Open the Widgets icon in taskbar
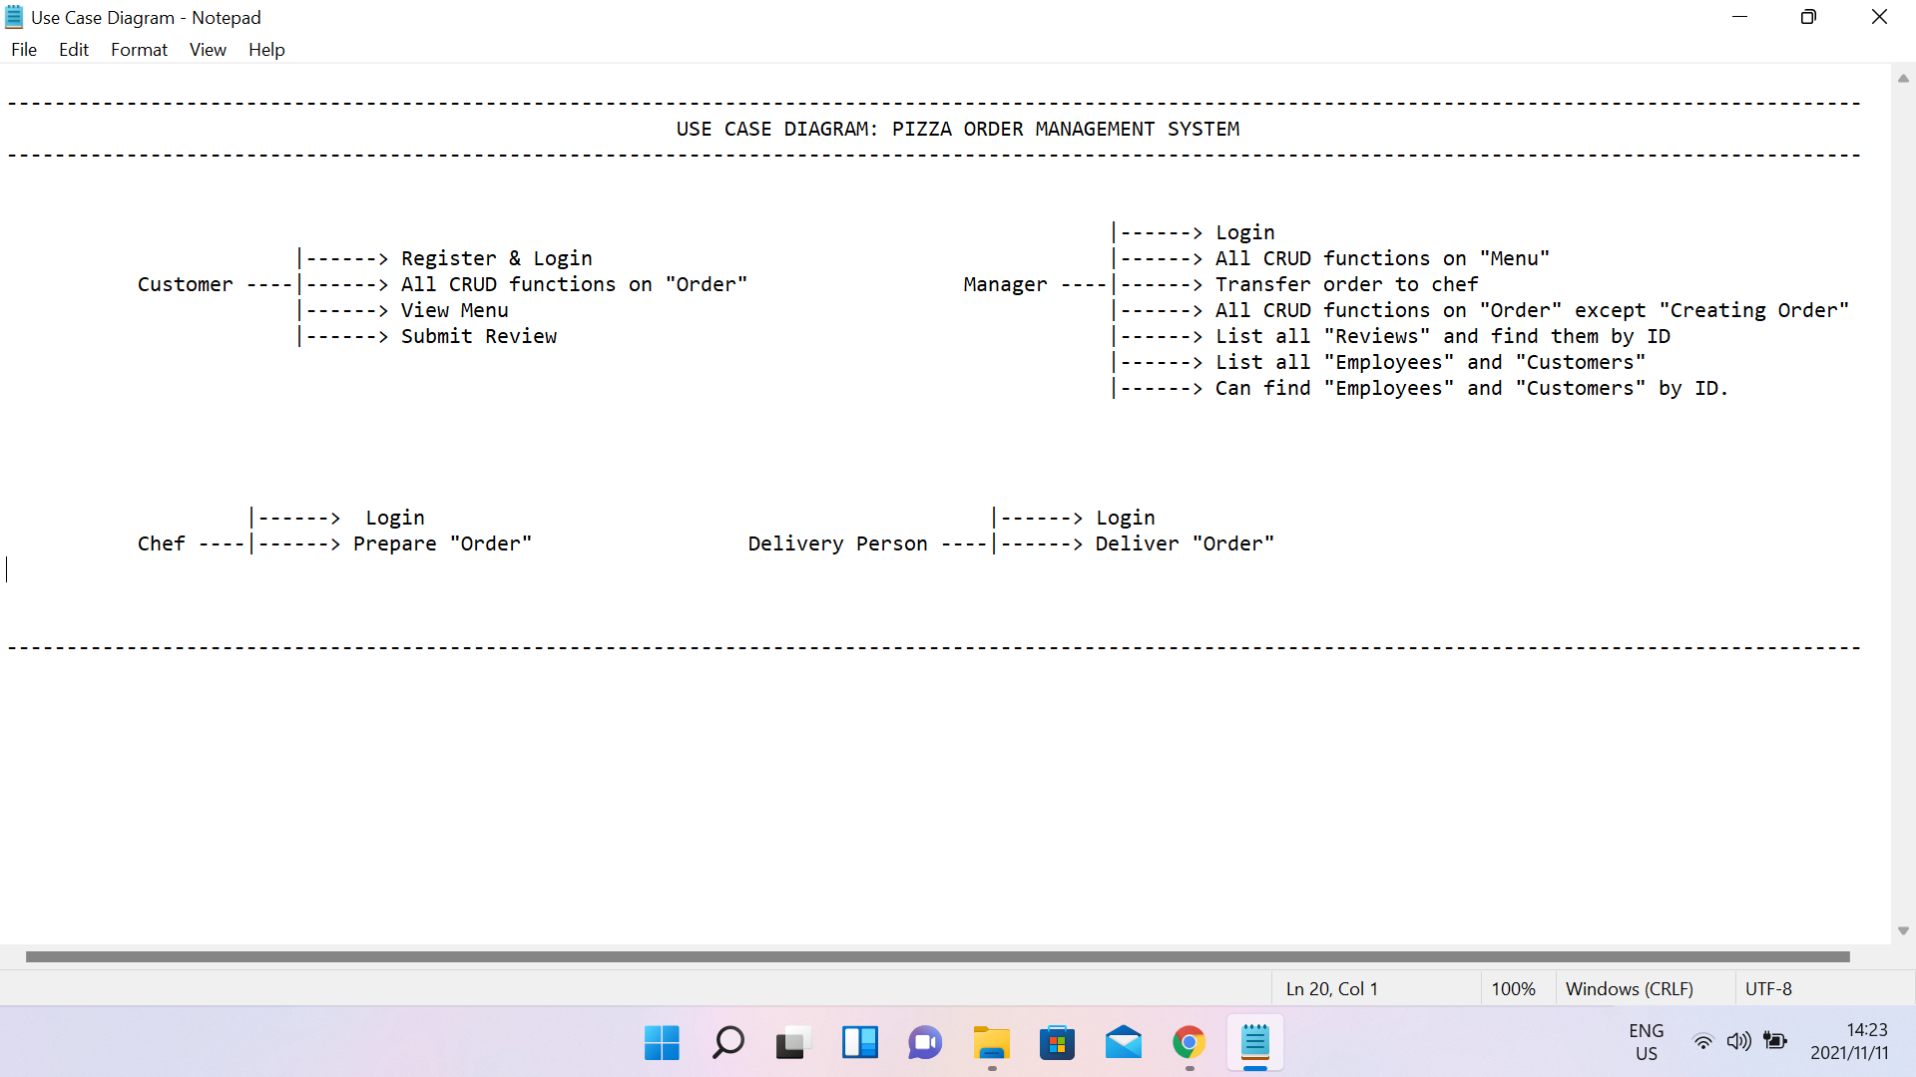 (x=859, y=1043)
